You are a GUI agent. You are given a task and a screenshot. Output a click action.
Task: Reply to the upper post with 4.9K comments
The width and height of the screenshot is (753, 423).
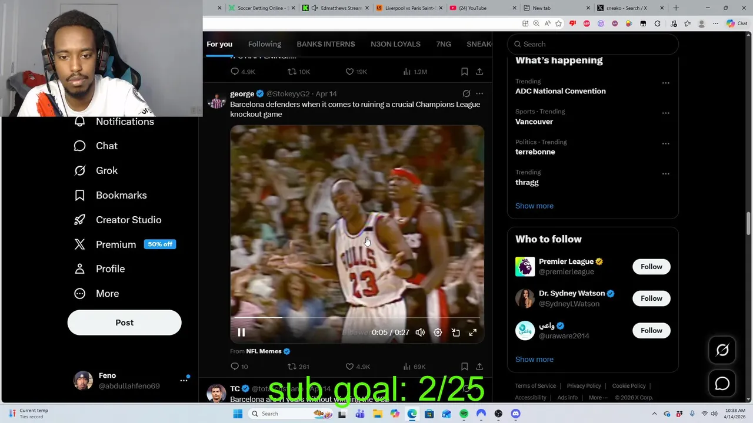242,72
